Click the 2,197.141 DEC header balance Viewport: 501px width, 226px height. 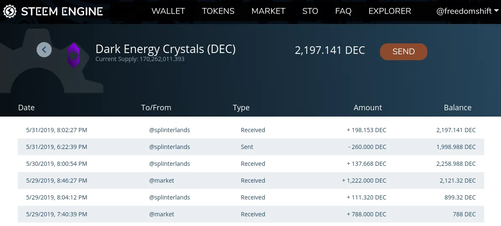coord(330,50)
